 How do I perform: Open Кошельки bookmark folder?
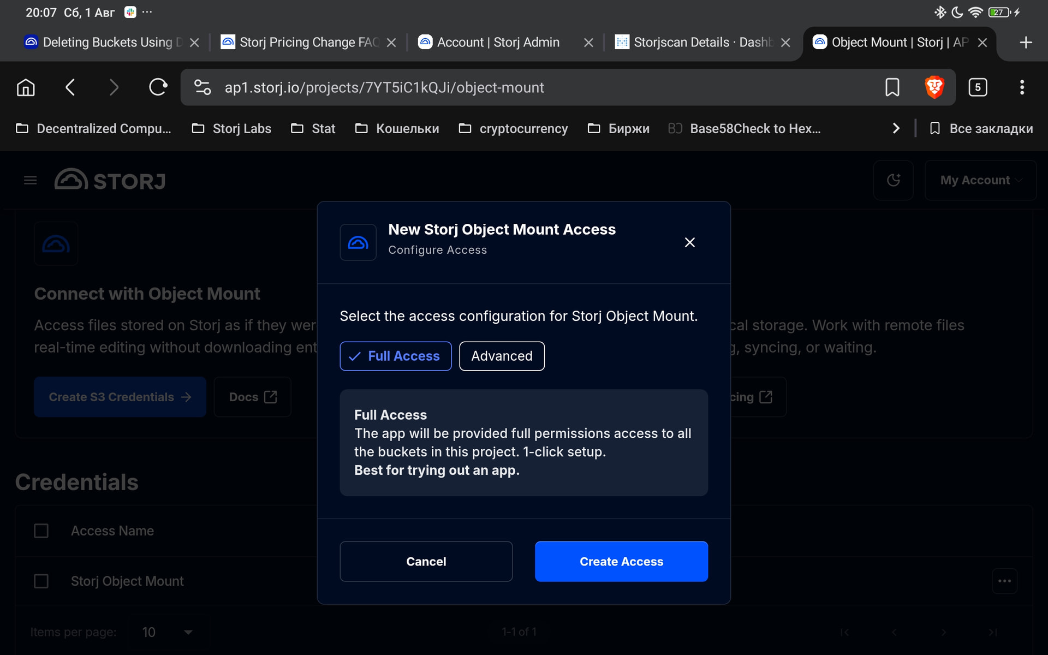[x=397, y=128]
